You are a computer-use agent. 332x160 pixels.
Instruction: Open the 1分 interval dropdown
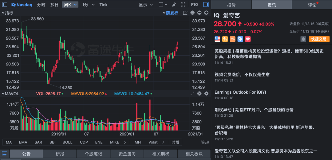click(88, 5)
